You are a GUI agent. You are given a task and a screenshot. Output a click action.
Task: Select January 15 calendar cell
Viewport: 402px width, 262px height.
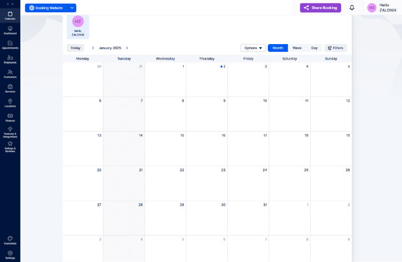point(165,148)
